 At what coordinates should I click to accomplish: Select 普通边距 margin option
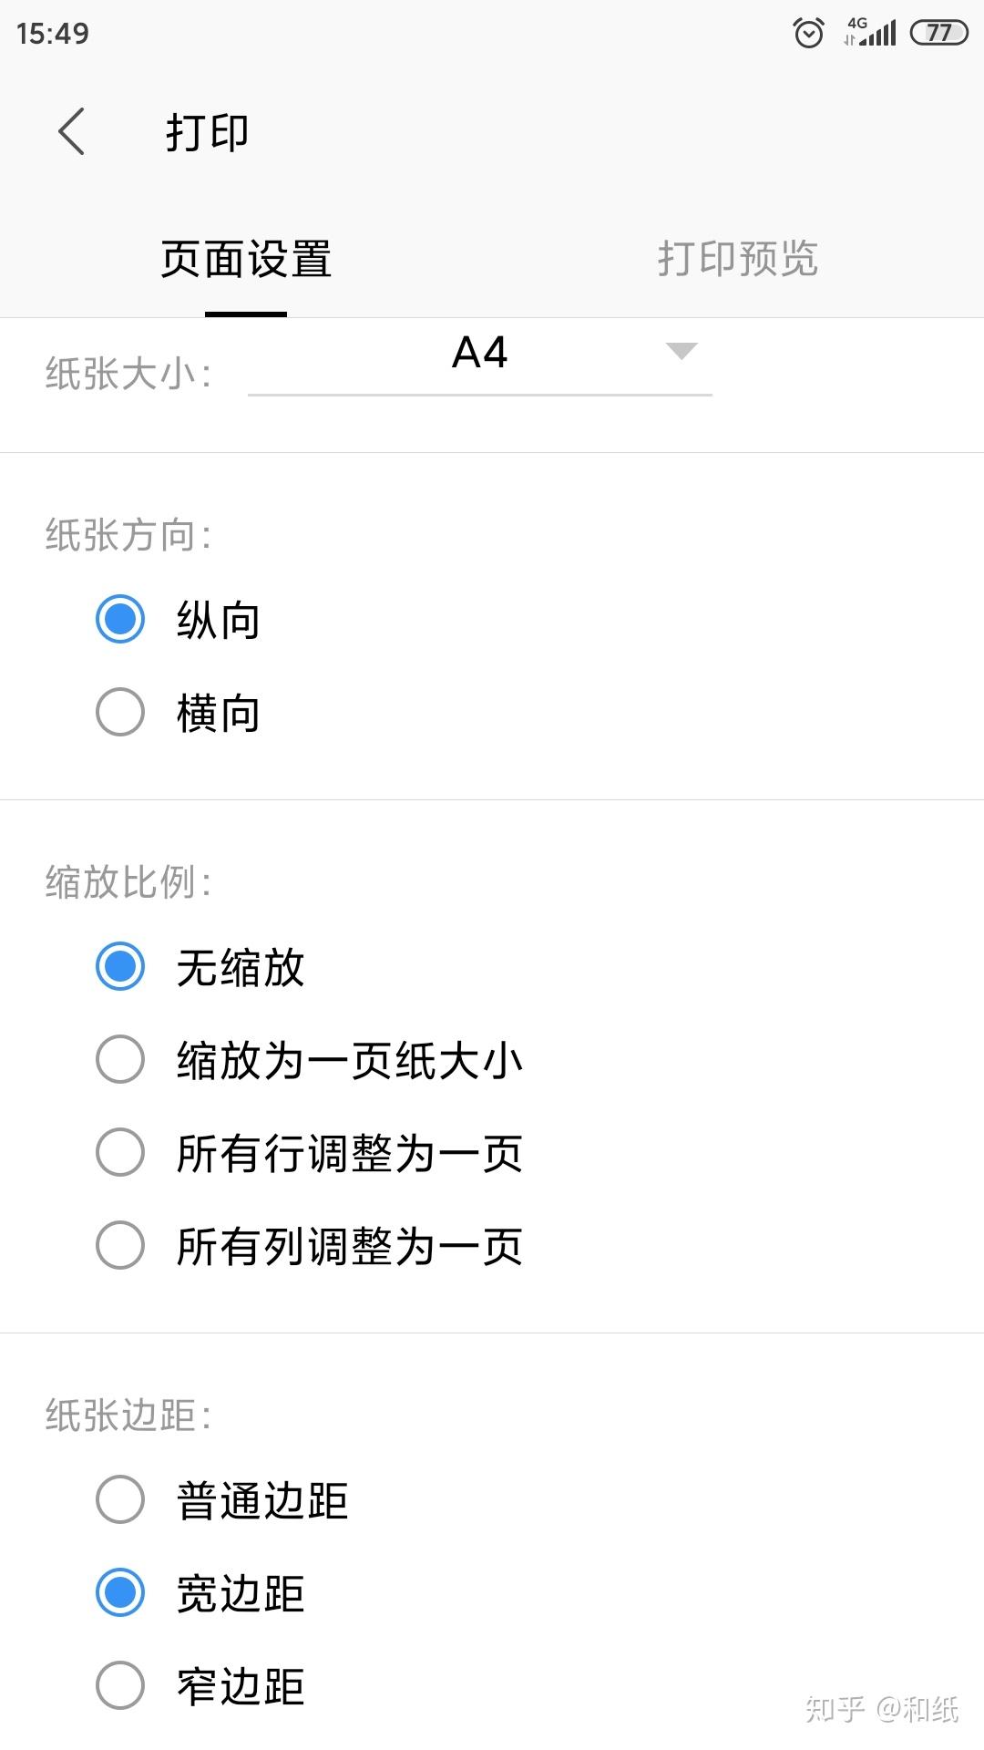click(120, 1500)
